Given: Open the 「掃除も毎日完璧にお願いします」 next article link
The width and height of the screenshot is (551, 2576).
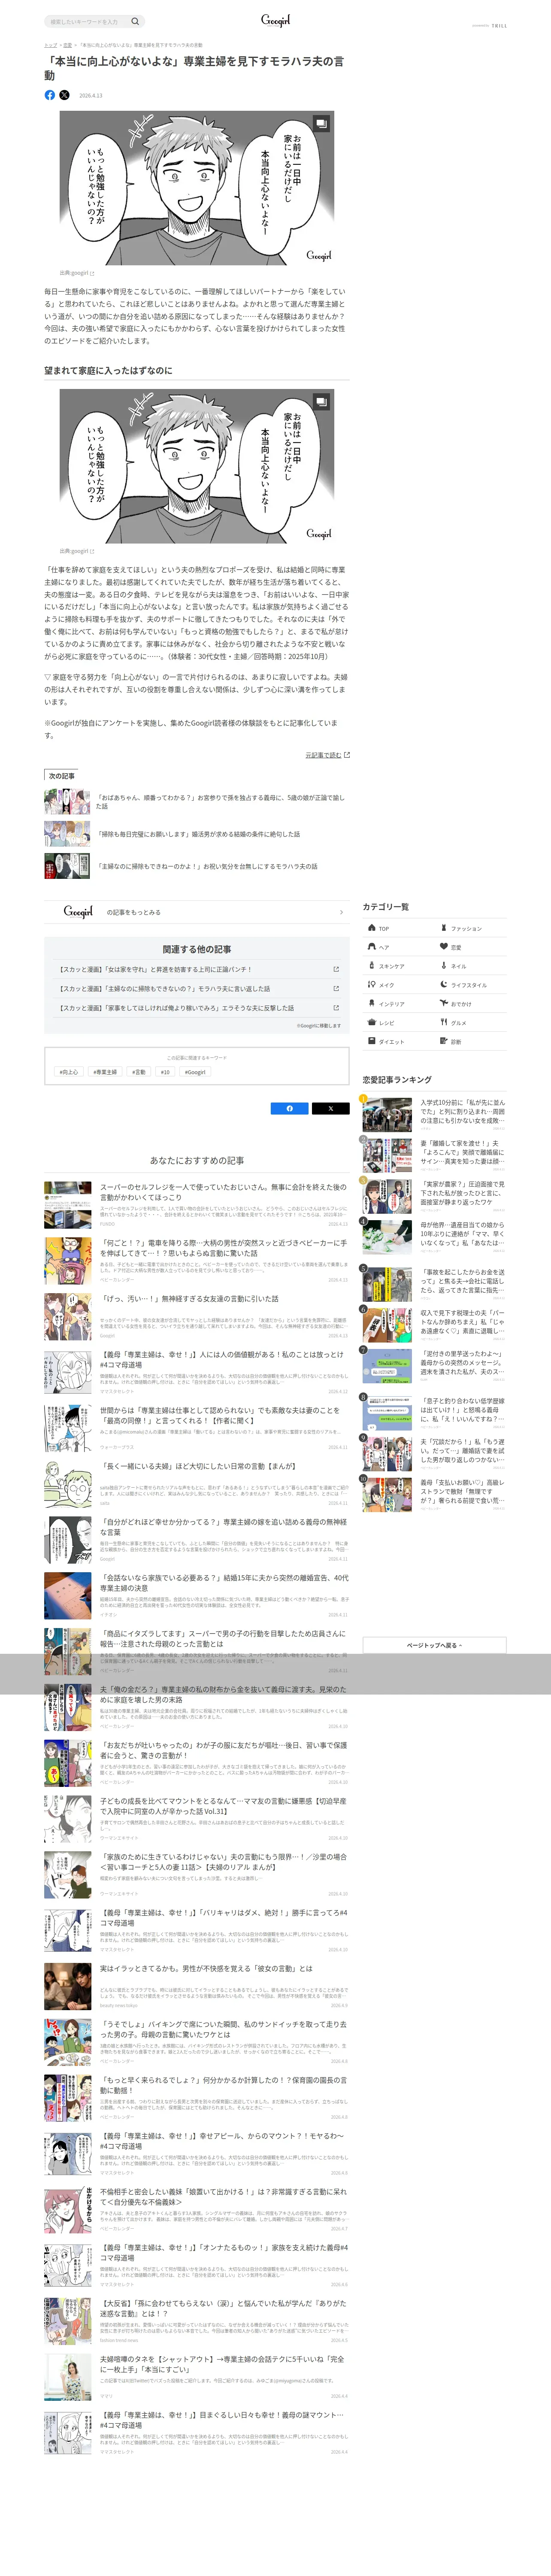Looking at the screenshot, I should (198, 834).
